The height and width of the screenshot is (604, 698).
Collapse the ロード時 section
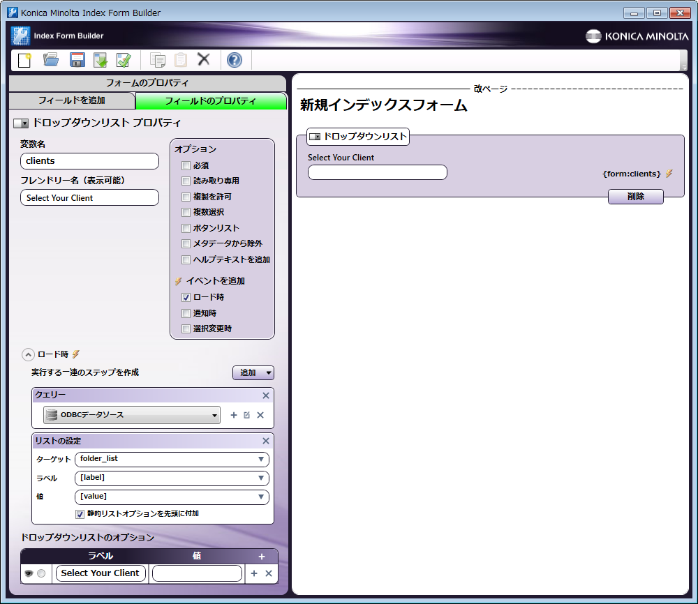[28, 354]
